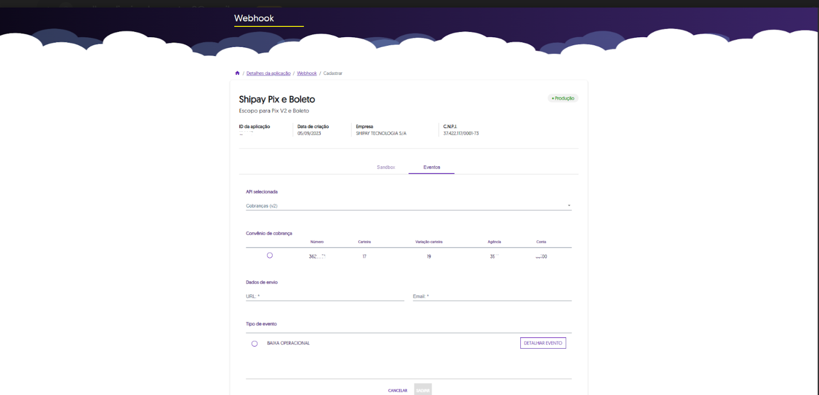This screenshot has width=819, height=395.
Task: Click the Conta column header
Action: (541, 242)
